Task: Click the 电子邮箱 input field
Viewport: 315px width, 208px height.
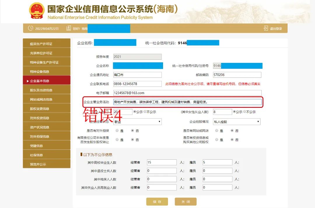Action: pyautogui.click(x=187, y=93)
